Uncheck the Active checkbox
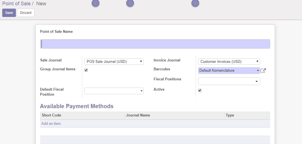 coord(200,90)
